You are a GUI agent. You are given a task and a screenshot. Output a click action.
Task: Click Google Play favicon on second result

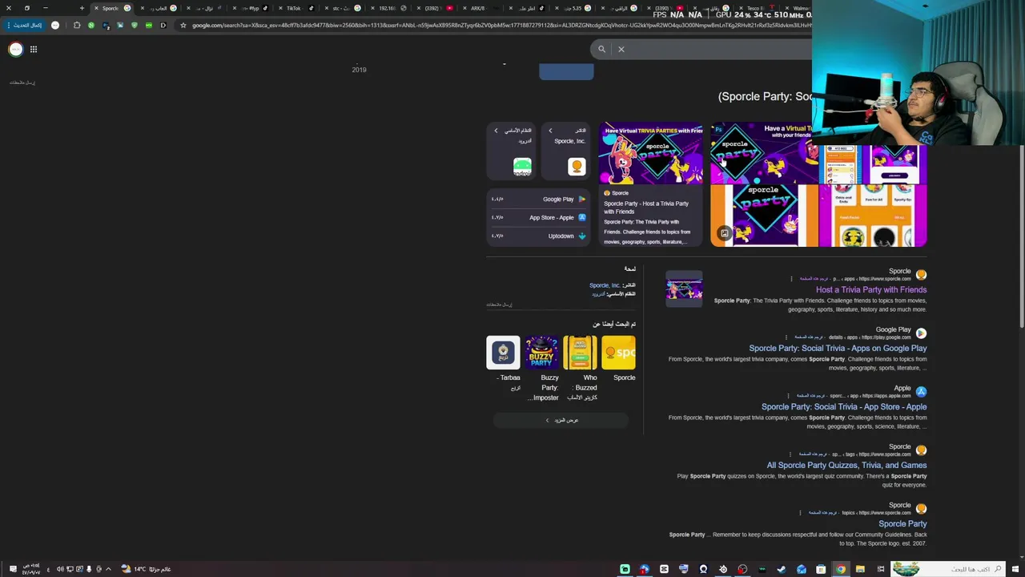click(x=921, y=333)
